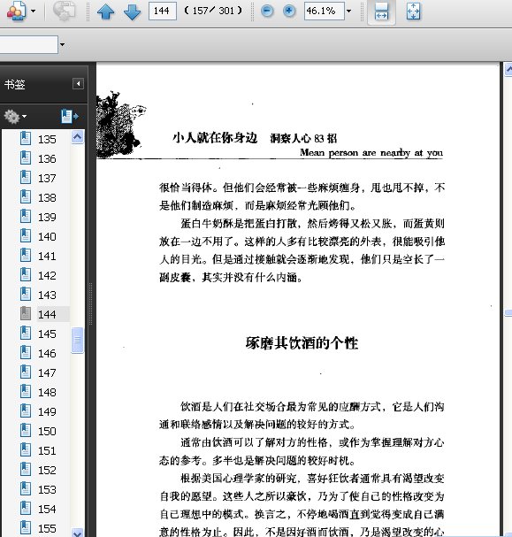Open bookmark 152

(47, 470)
